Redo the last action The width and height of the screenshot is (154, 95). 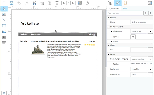[x=27, y=3]
